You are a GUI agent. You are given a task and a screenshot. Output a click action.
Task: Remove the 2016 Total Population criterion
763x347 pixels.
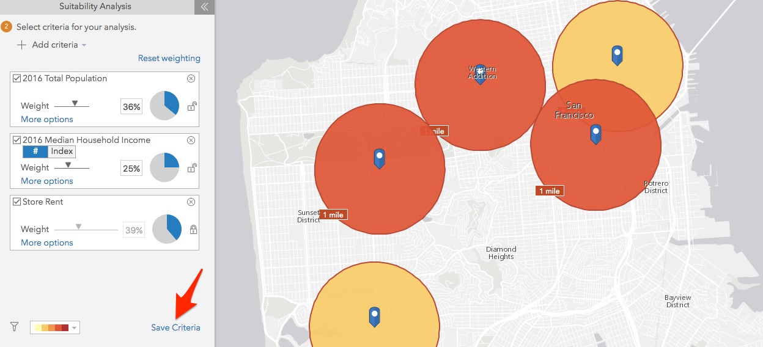191,78
